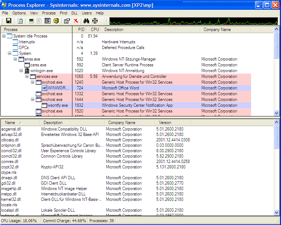281x225 pixels.
Task: Click the yellow gear DLL view icon
Action: pos(56,21)
